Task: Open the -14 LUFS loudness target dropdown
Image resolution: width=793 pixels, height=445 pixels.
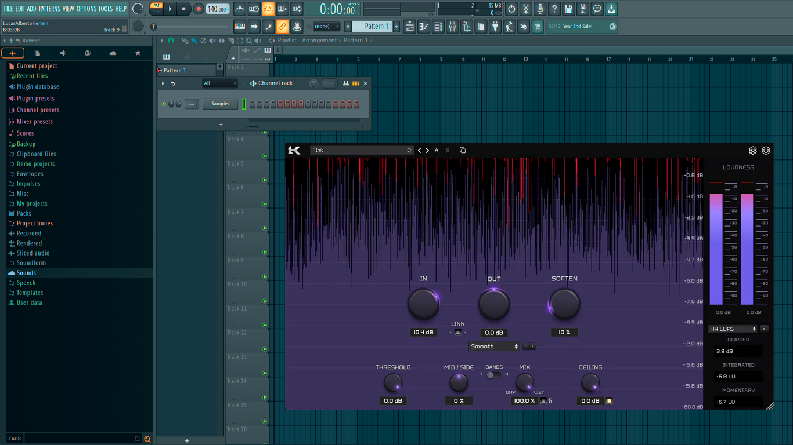Action: tap(733, 329)
